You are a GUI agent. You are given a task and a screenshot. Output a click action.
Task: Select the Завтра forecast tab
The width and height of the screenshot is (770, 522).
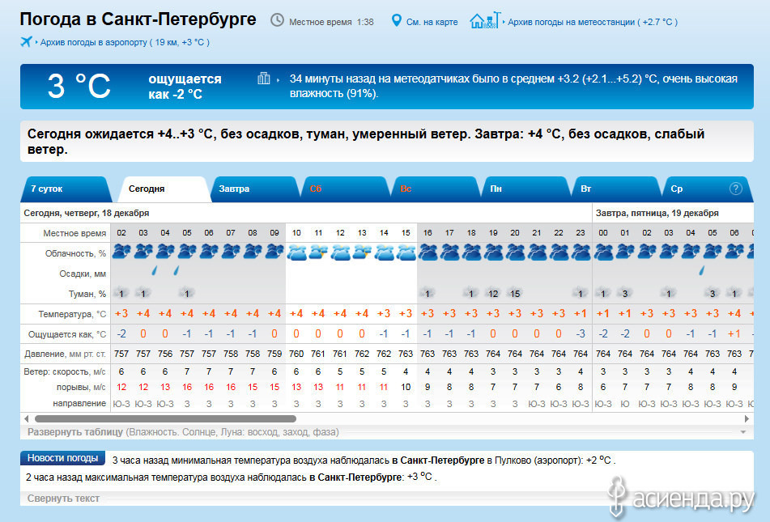[234, 189]
